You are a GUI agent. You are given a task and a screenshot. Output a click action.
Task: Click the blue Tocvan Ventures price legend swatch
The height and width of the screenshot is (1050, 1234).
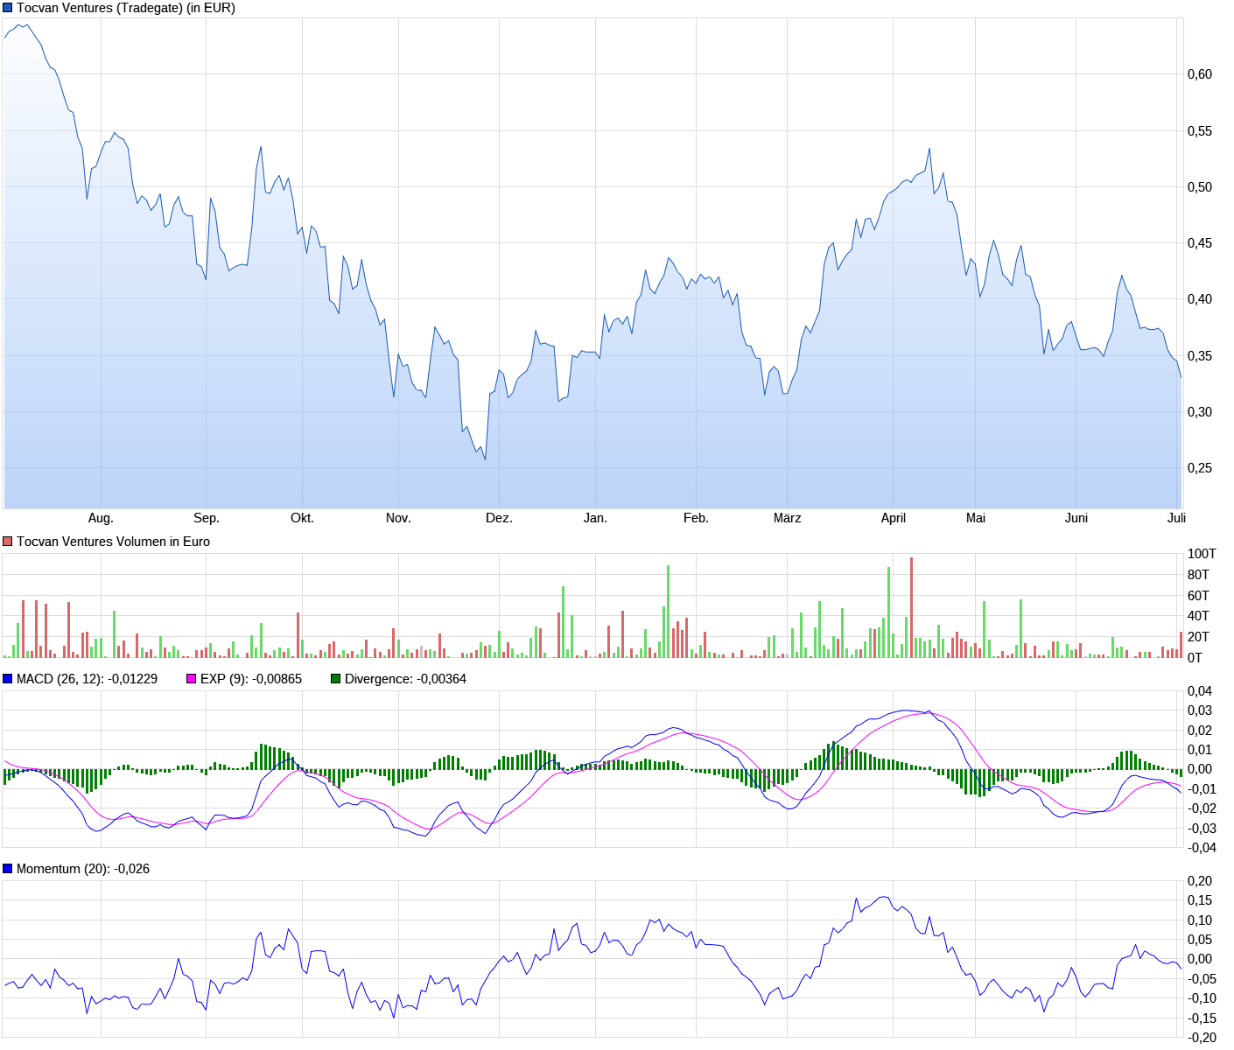pyautogui.click(x=8, y=8)
